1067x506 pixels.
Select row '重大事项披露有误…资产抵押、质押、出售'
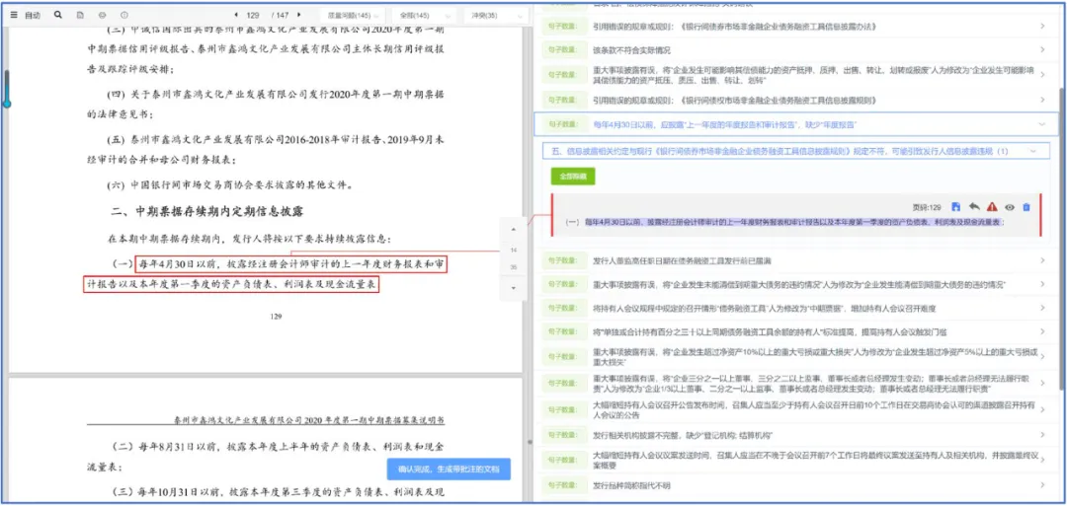tap(797, 75)
